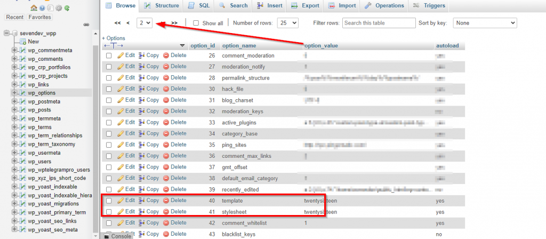Screen dimensions: 546x239
Task: Click Copy icon for category_base row
Action: click(x=142, y=133)
